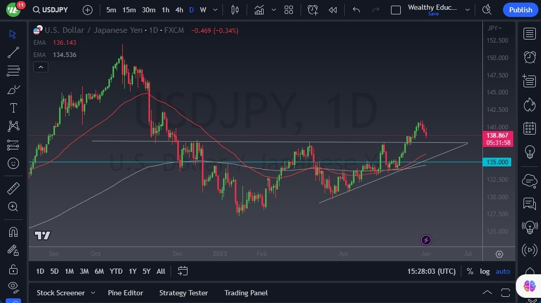Hide all drawings using the eye icon
The width and height of the screenshot is (541, 303).
click(x=13, y=287)
